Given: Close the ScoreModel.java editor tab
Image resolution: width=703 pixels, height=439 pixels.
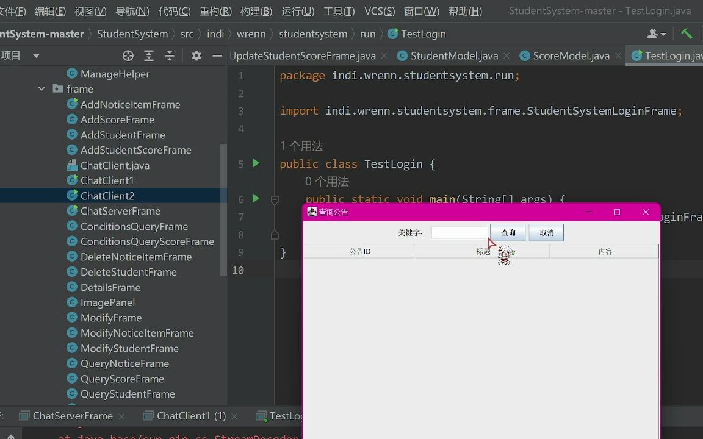Looking at the screenshot, I should [618, 55].
